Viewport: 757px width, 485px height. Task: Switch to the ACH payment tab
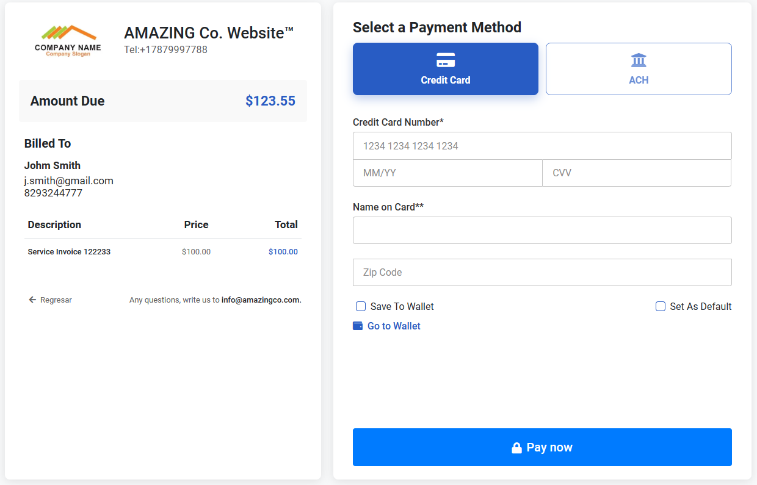pos(639,69)
